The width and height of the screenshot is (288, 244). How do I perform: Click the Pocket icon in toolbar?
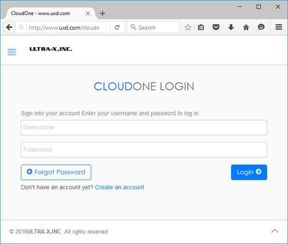click(x=216, y=27)
